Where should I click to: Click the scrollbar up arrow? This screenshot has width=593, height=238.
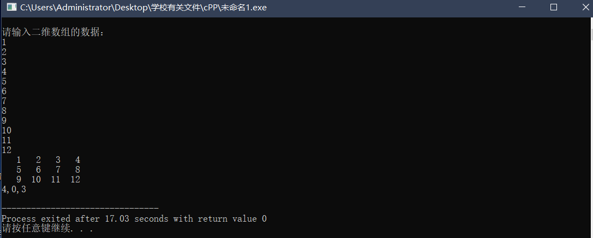tap(591, 22)
